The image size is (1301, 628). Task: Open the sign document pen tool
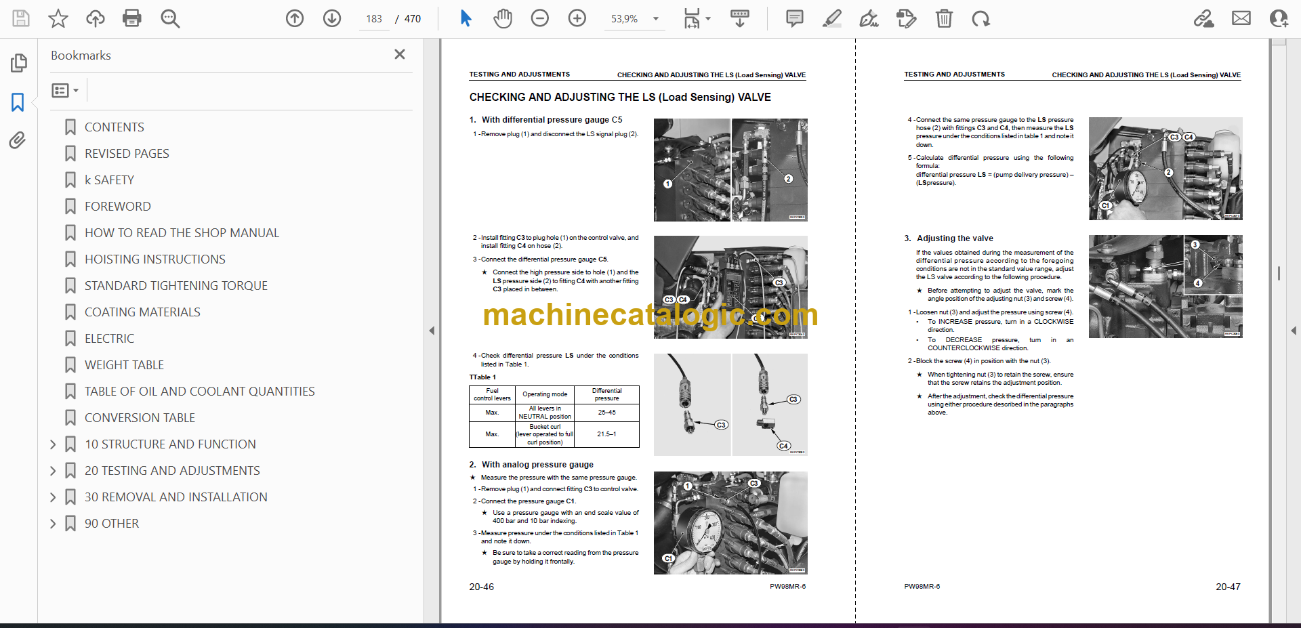tap(869, 18)
